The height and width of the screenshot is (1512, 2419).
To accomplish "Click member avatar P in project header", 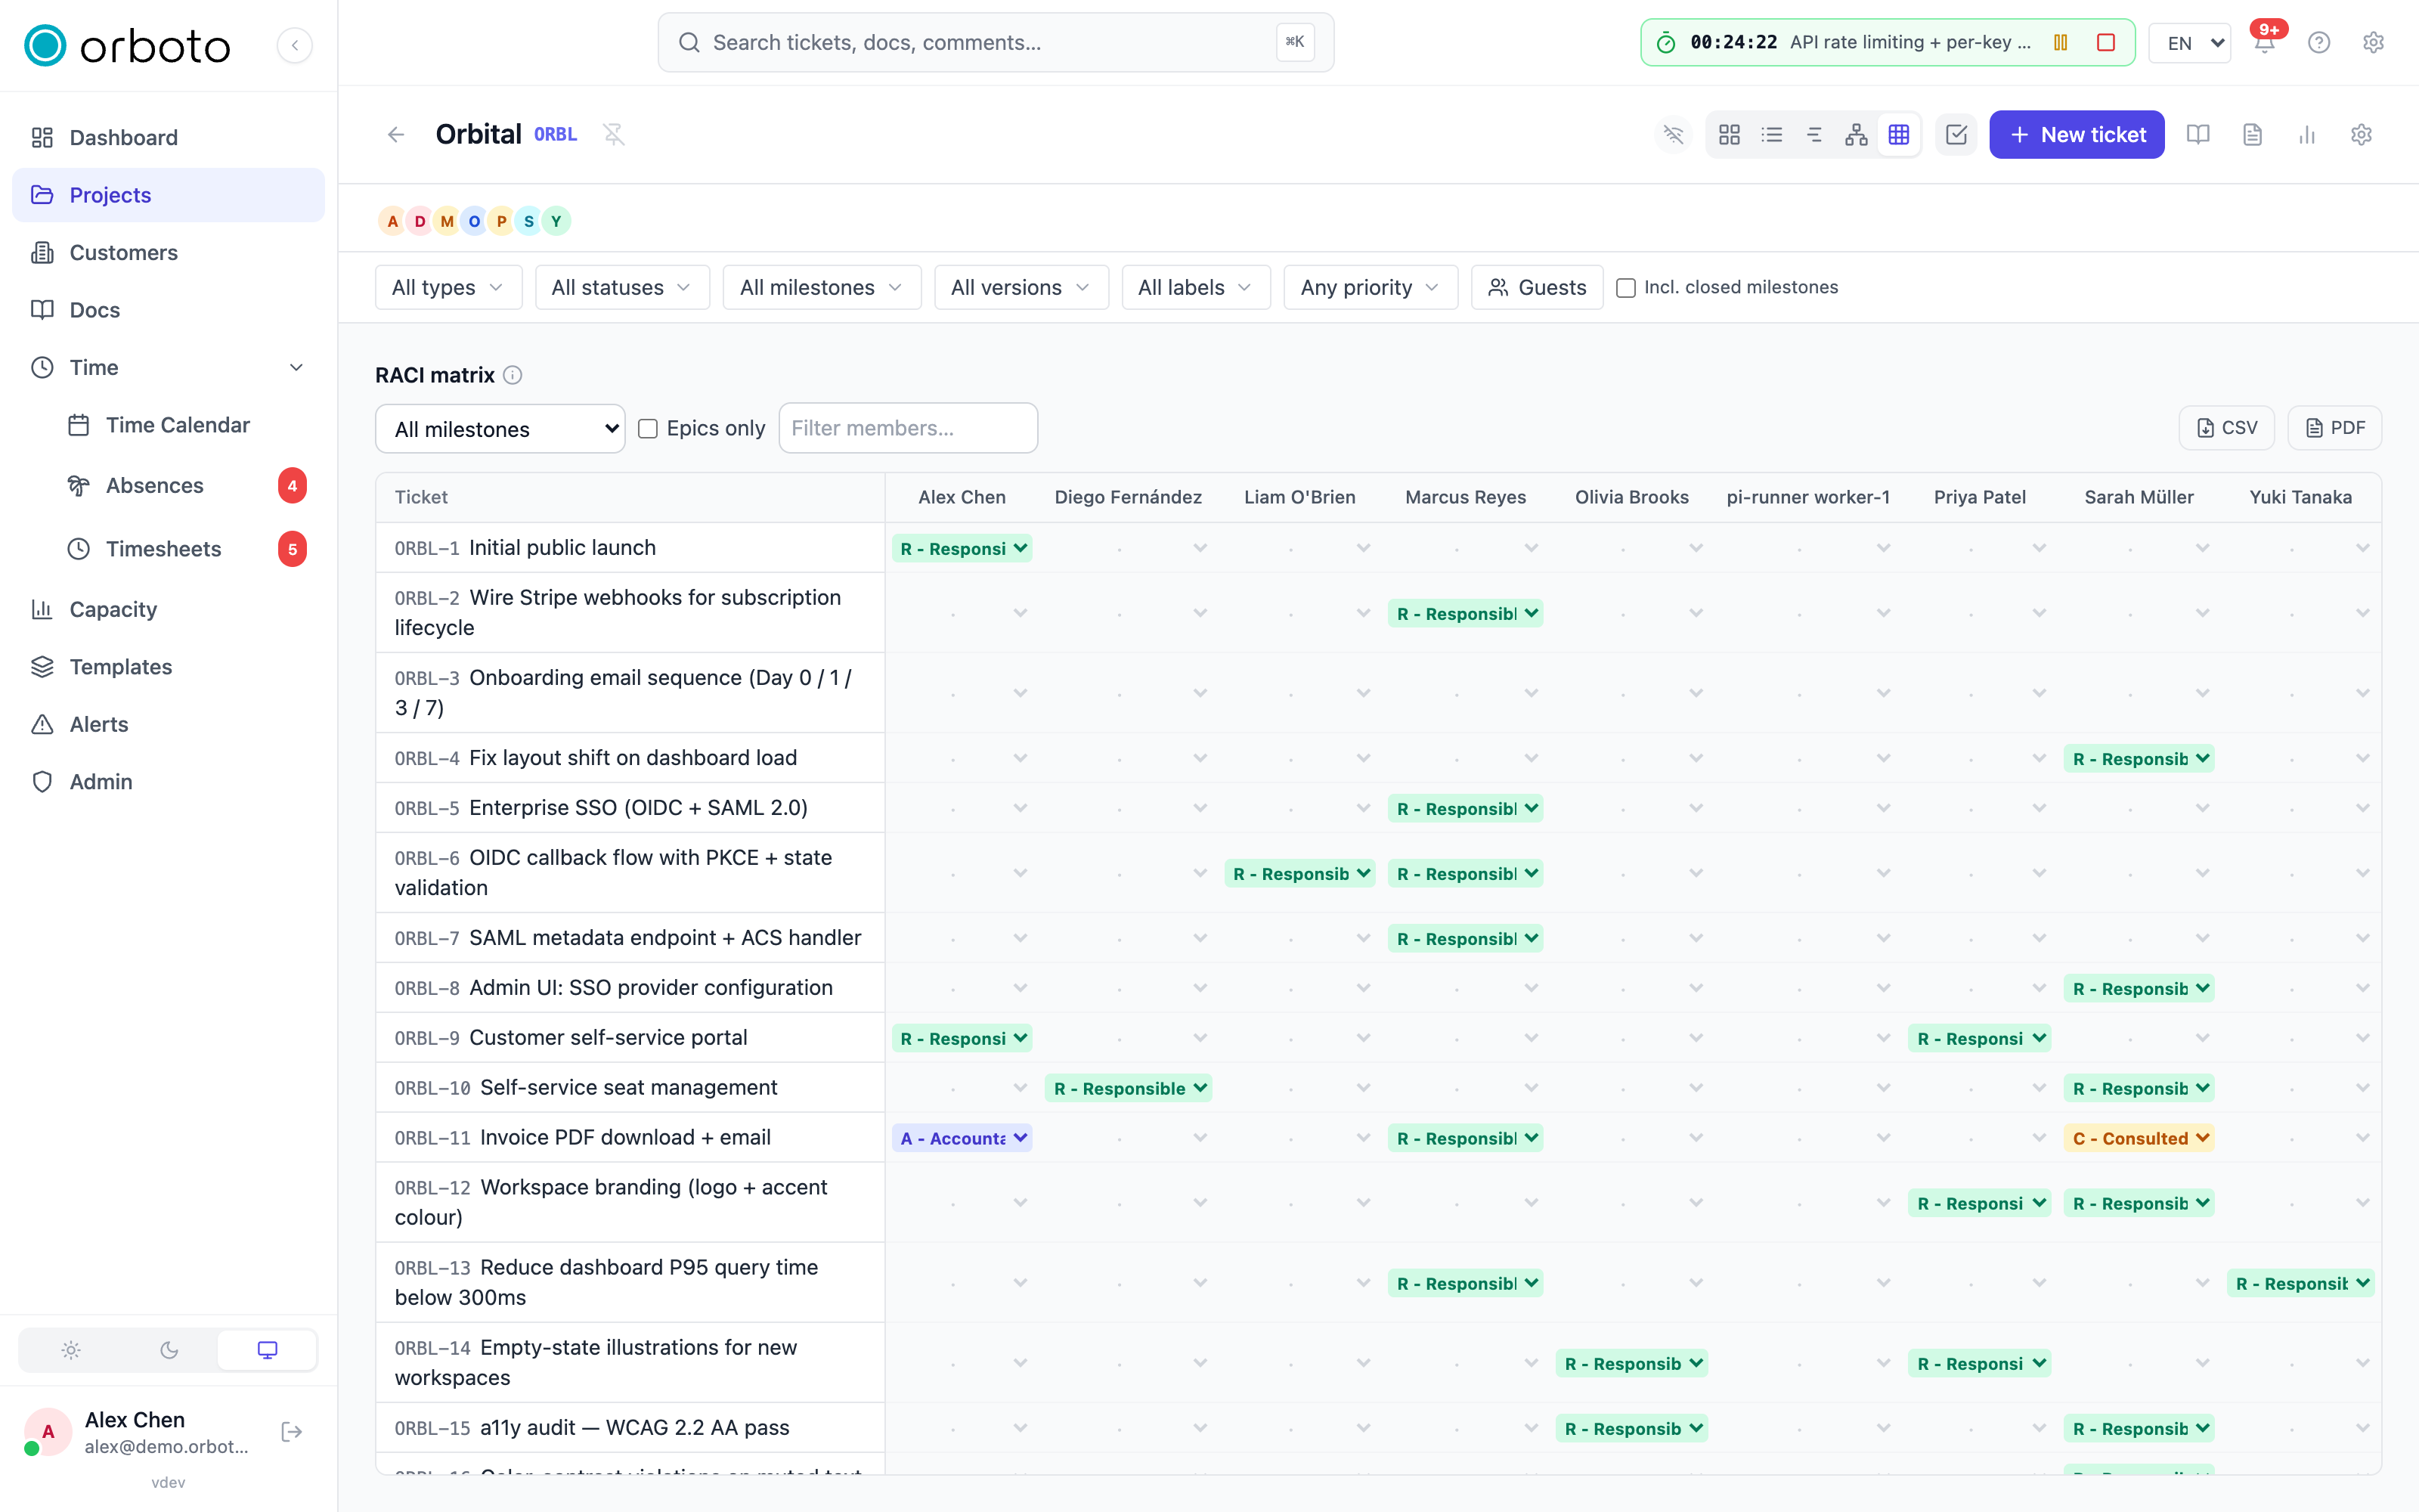I will [x=502, y=221].
